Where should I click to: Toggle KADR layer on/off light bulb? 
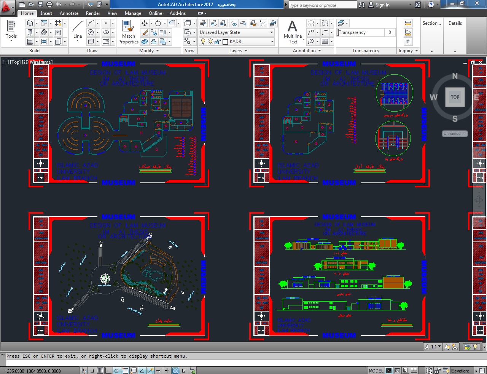click(x=203, y=42)
